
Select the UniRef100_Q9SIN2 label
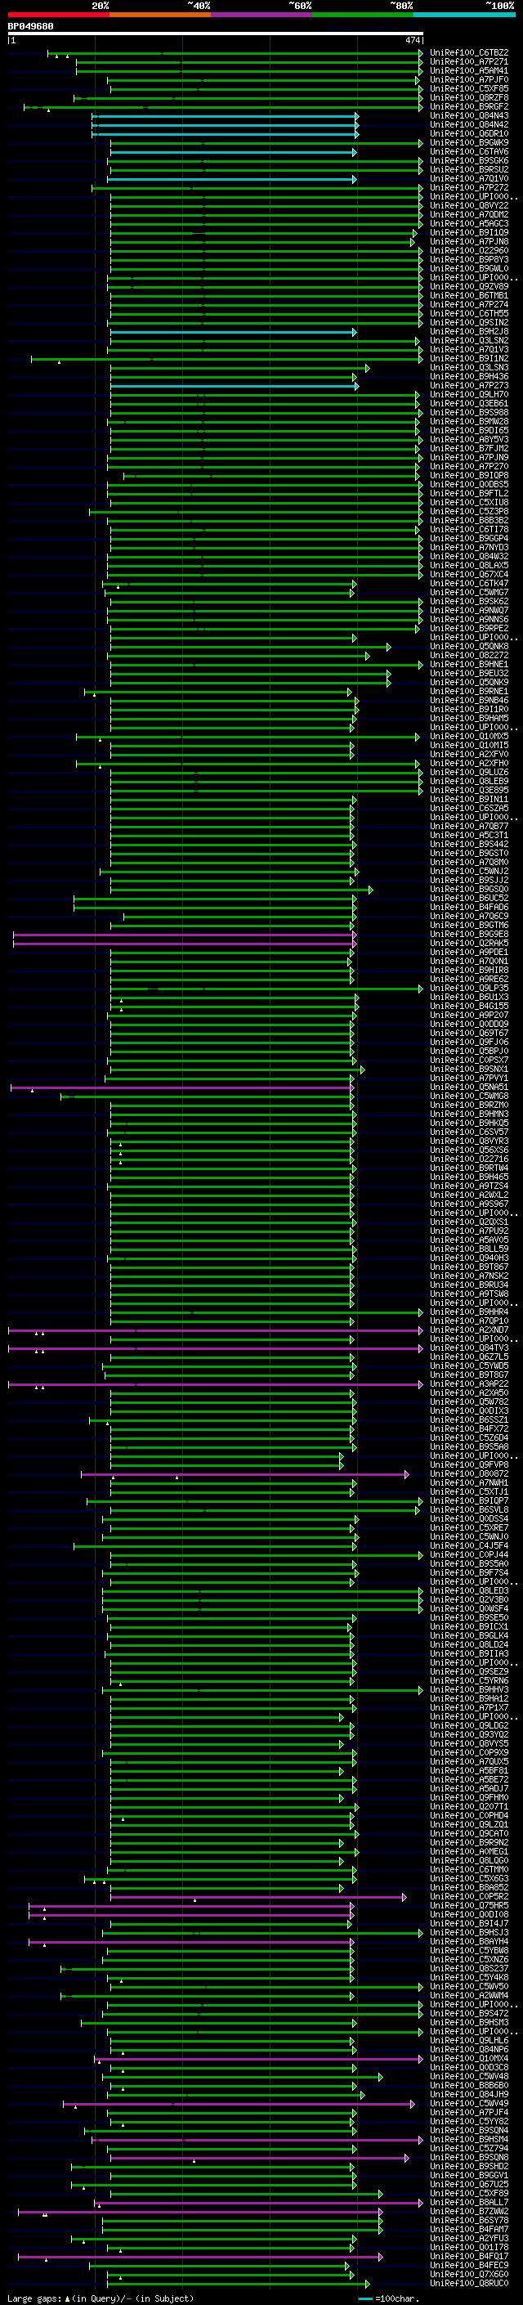click(x=469, y=322)
